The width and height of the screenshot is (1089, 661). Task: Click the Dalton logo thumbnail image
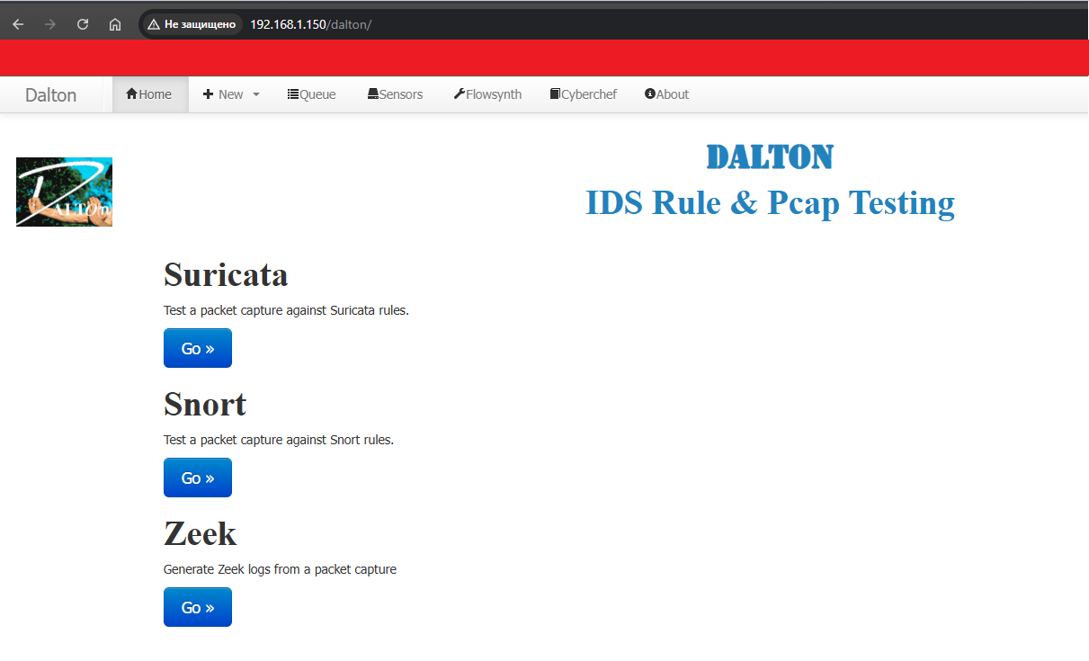tap(64, 192)
